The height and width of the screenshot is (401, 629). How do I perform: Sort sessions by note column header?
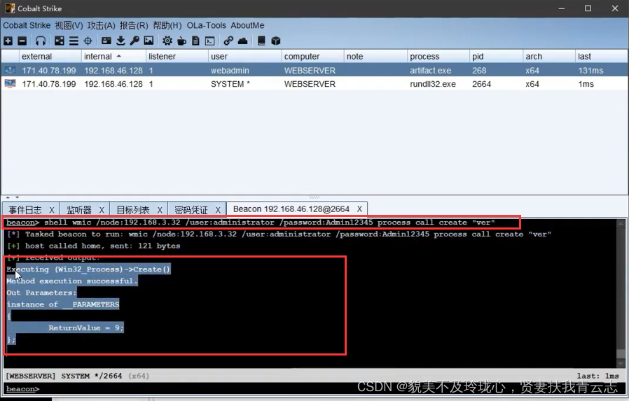(x=375, y=57)
